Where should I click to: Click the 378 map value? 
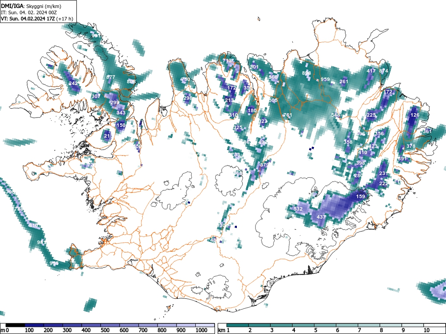pos(411,146)
